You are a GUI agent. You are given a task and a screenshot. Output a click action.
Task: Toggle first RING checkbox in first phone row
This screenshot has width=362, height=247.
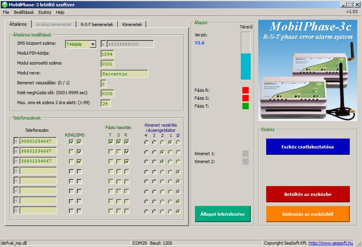pyautogui.click(x=71, y=142)
